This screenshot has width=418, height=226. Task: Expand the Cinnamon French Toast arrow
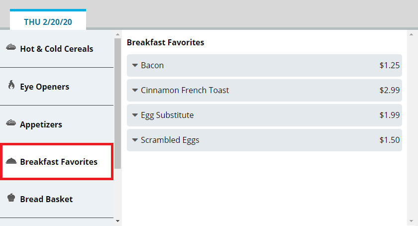pyautogui.click(x=135, y=91)
